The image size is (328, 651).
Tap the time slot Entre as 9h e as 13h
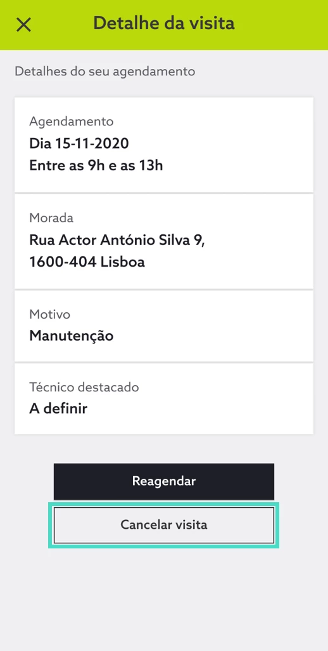click(96, 166)
